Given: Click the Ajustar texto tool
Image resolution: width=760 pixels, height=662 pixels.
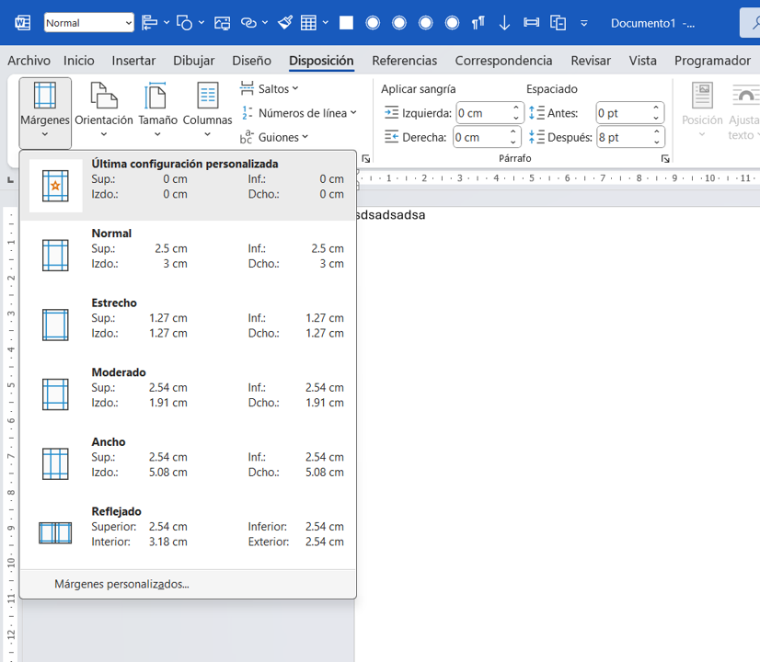Looking at the screenshot, I should pyautogui.click(x=745, y=110).
